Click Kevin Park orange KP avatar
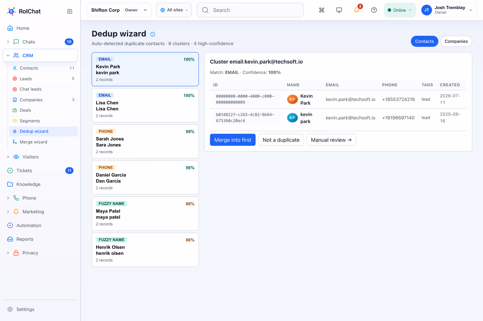The image size is (483, 321). (x=292, y=99)
